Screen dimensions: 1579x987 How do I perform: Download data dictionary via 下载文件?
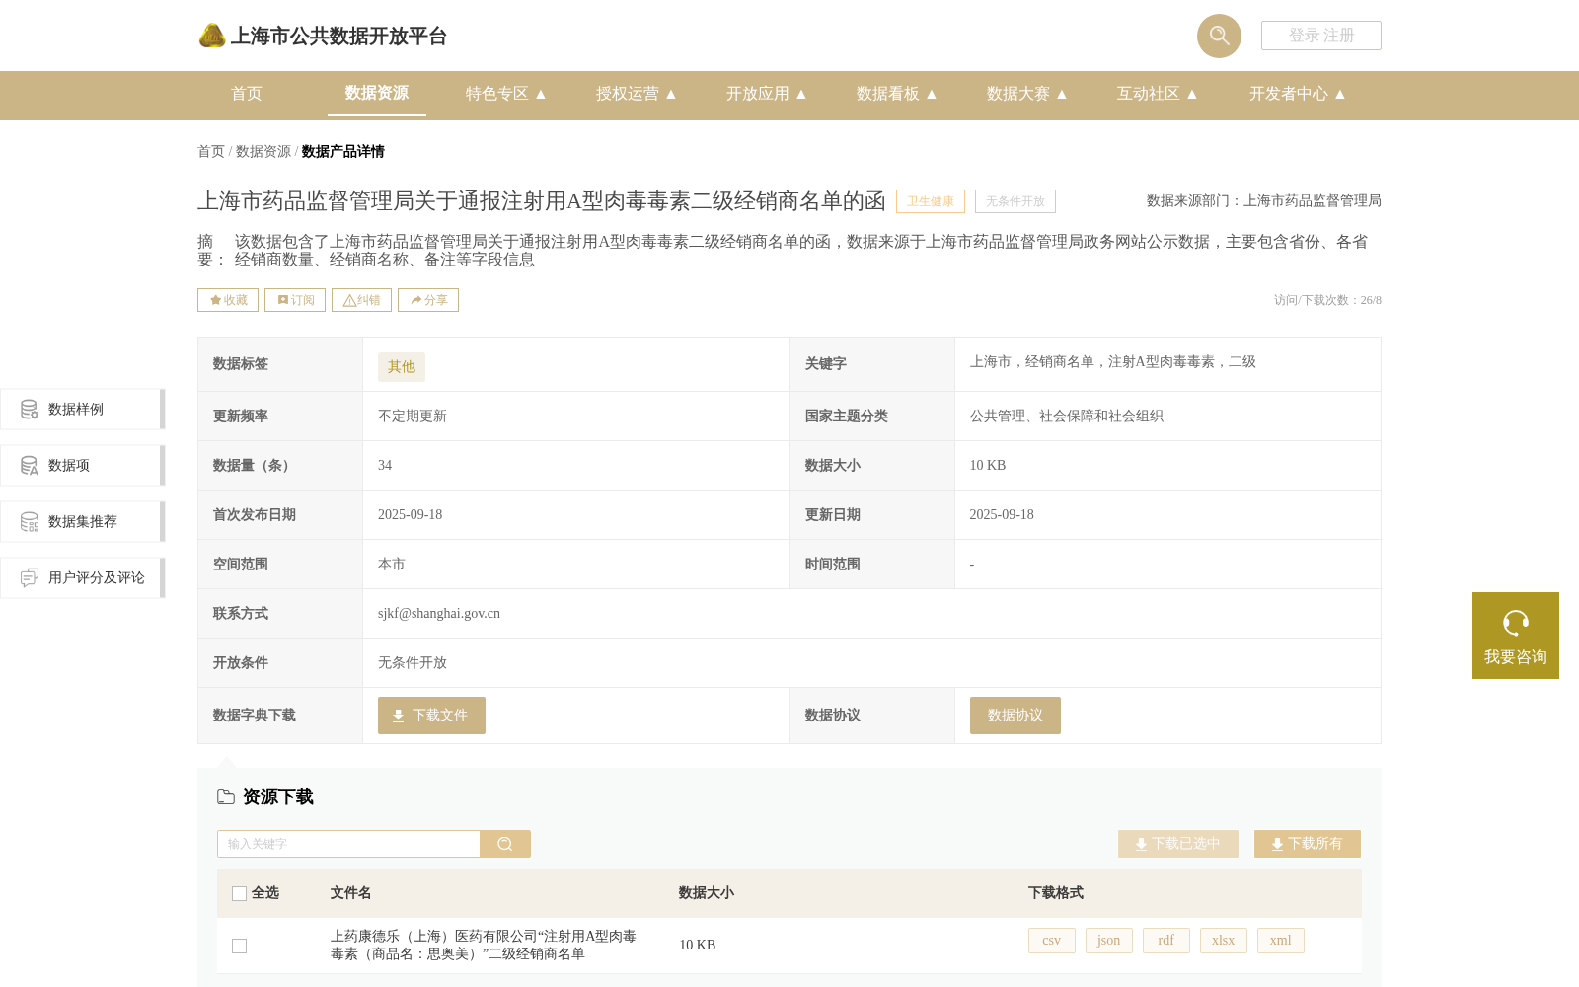click(x=431, y=716)
